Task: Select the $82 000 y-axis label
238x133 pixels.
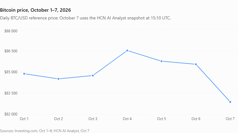Action: point(11,114)
